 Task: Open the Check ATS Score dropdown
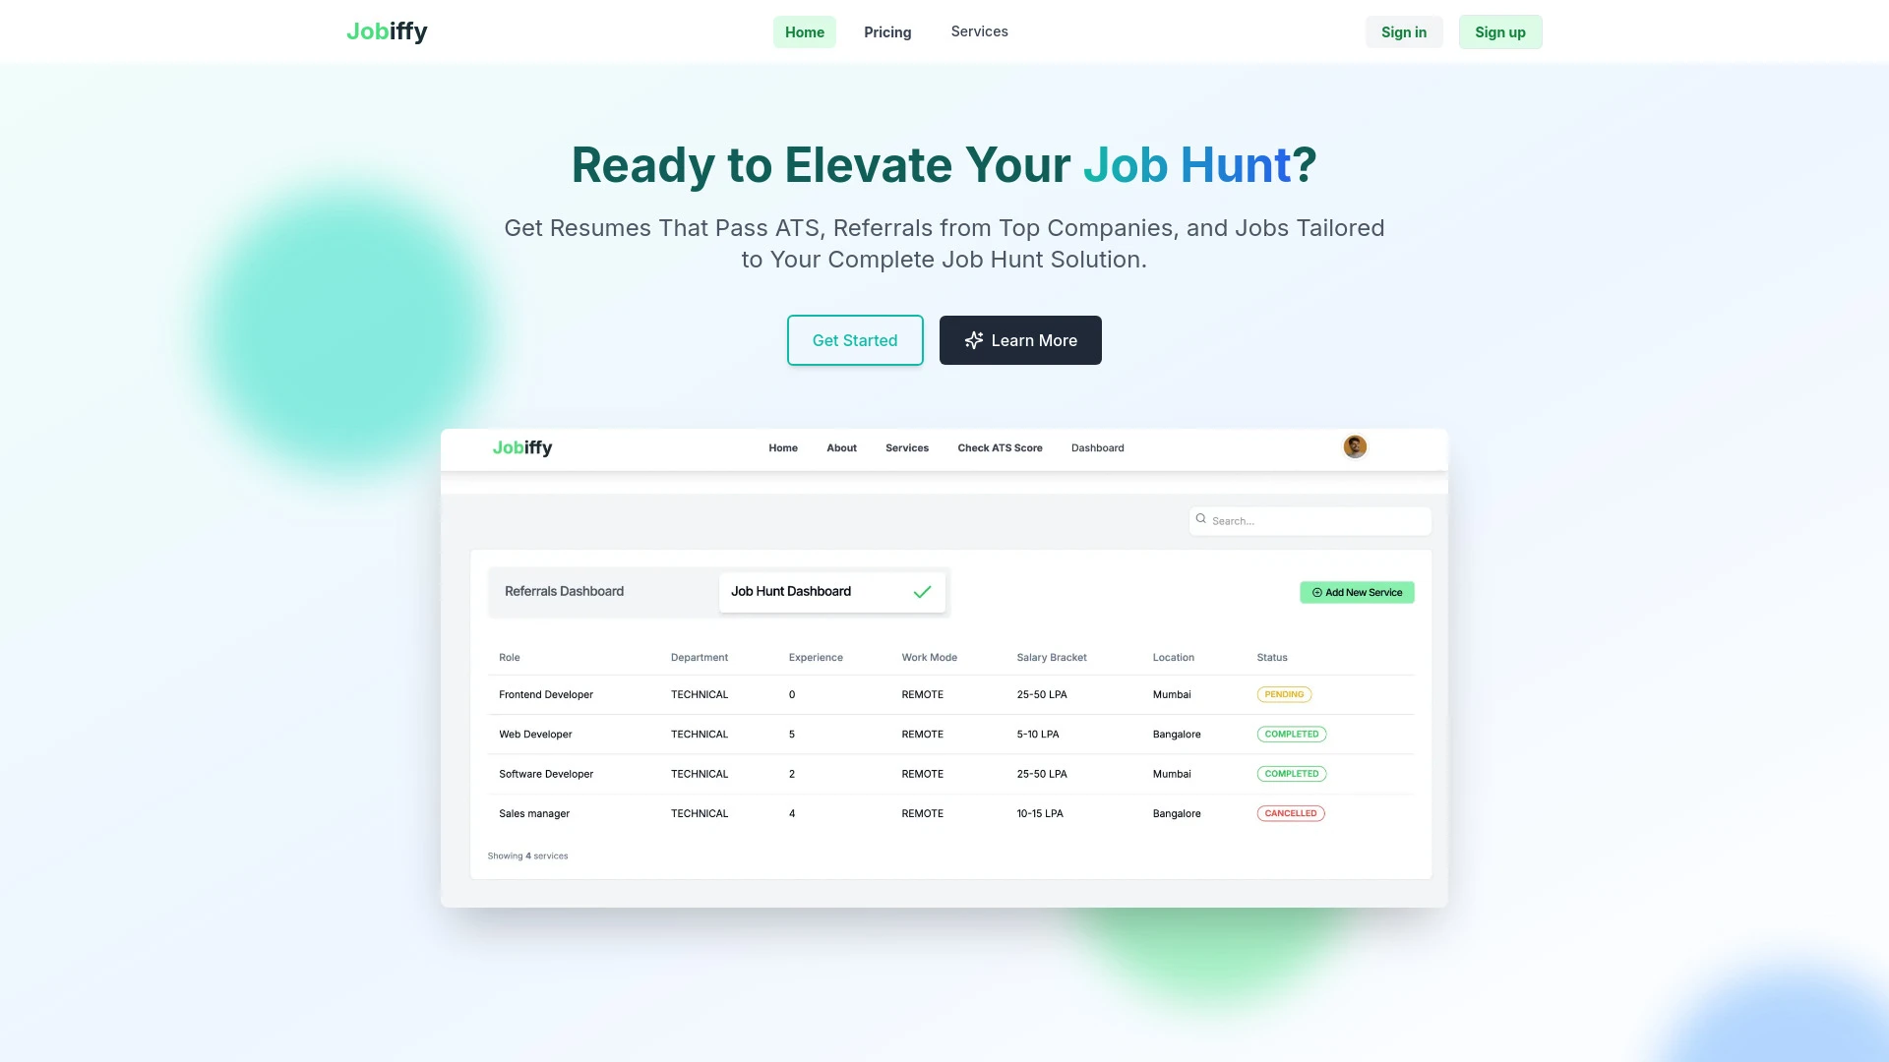click(999, 446)
